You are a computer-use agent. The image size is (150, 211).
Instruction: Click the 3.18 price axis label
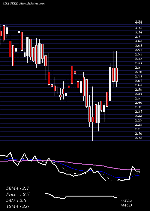click(x=139, y=28)
